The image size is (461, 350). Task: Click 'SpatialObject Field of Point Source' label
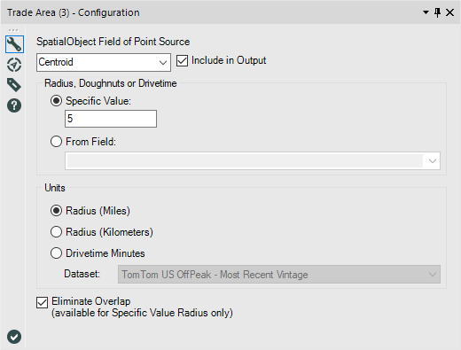[x=113, y=42]
